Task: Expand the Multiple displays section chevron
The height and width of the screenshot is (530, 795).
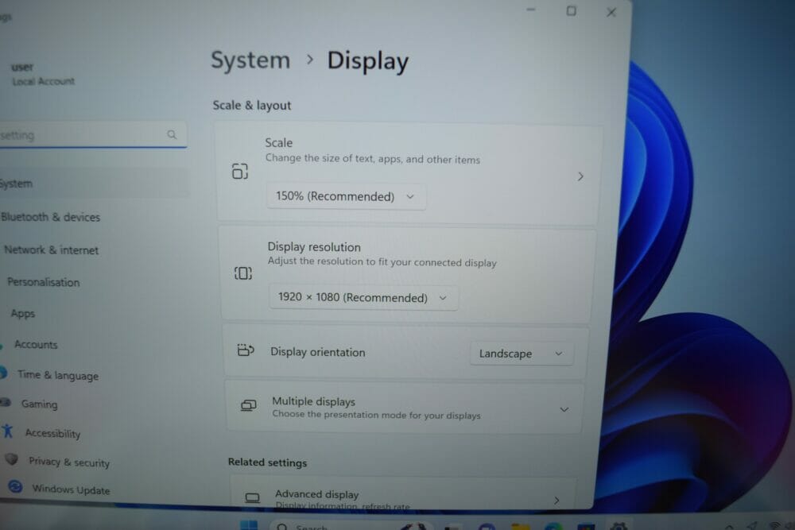Action: point(564,409)
